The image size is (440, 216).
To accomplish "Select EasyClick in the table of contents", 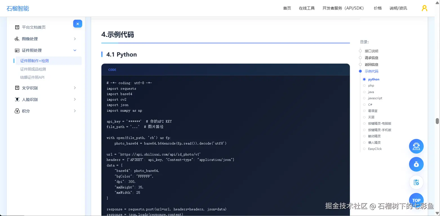I will tap(375, 149).
